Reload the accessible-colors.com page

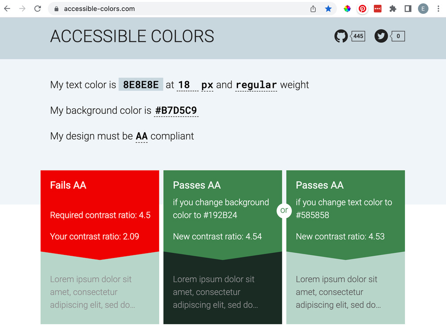click(37, 8)
